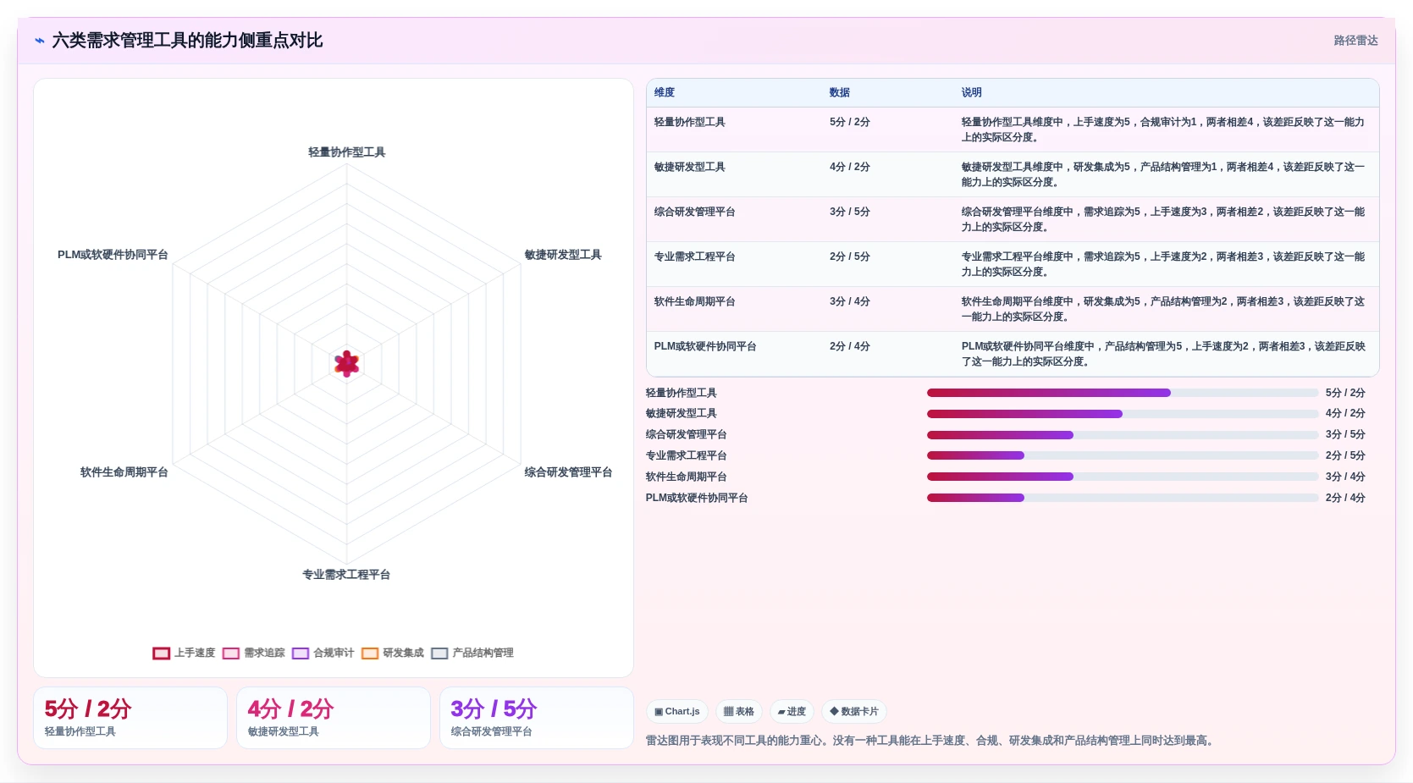Viewport: 1413px width, 783px height.
Task: Click the 专业需求工程平台 progress bar
Action: click(1123, 455)
